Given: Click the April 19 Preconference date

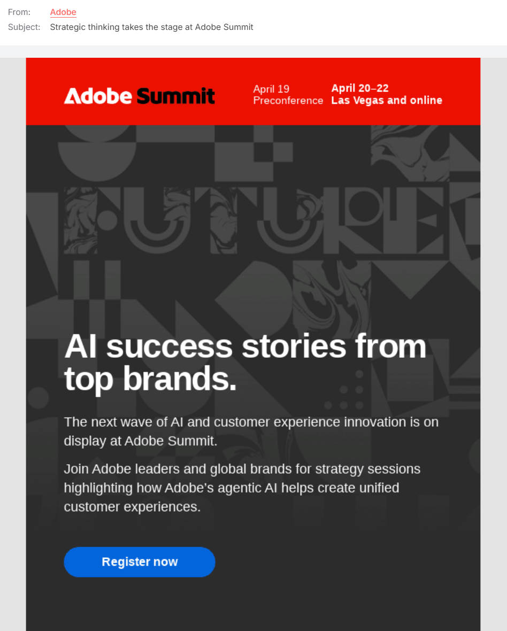Looking at the screenshot, I should [x=288, y=95].
